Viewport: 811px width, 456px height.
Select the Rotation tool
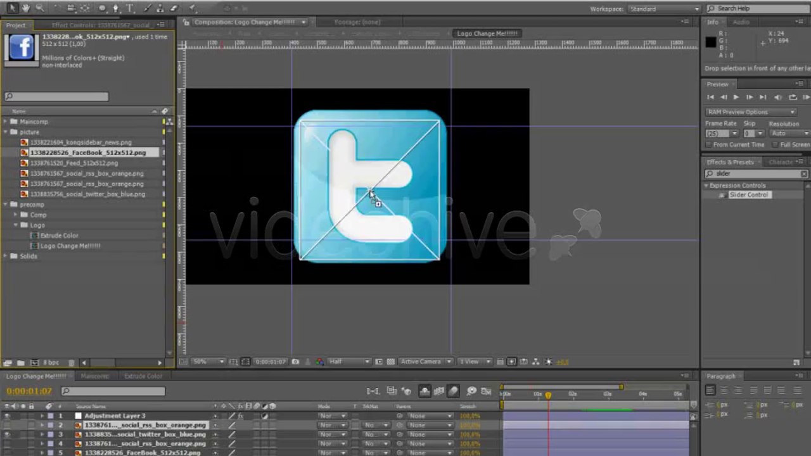tap(57, 8)
